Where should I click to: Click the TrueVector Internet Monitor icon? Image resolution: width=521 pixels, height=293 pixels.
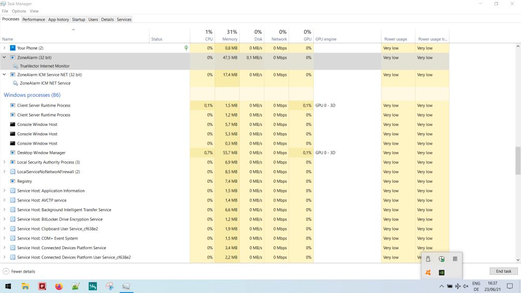pos(15,66)
